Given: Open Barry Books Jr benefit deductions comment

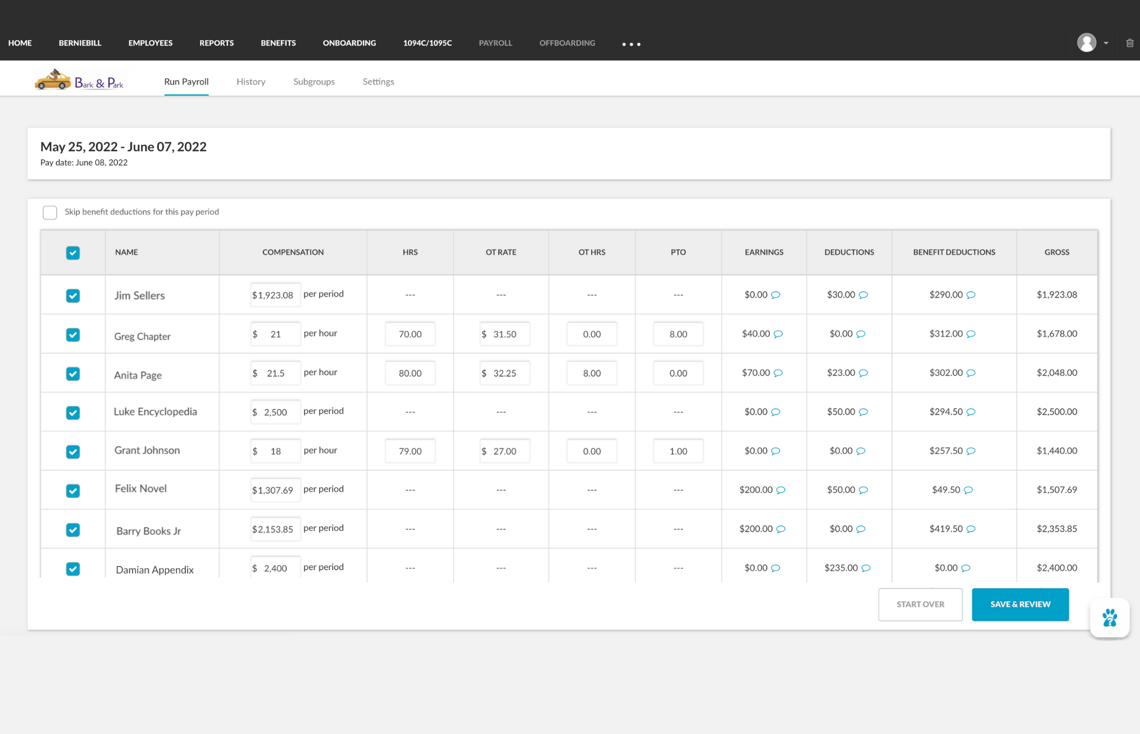Looking at the screenshot, I should click(x=971, y=529).
